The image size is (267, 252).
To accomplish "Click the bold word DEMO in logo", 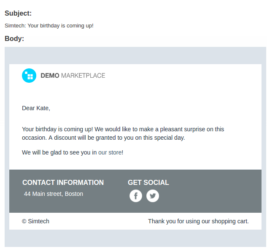I will 50,76.
